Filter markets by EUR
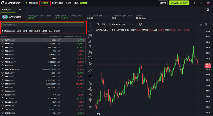The height and width of the screenshot is (116, 213). (25, 31)
